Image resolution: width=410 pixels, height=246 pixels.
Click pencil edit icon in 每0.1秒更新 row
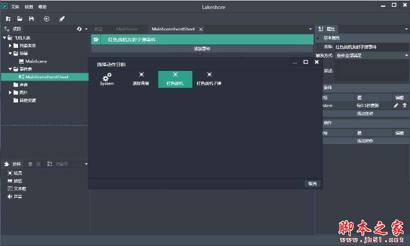tap(396, 105)
